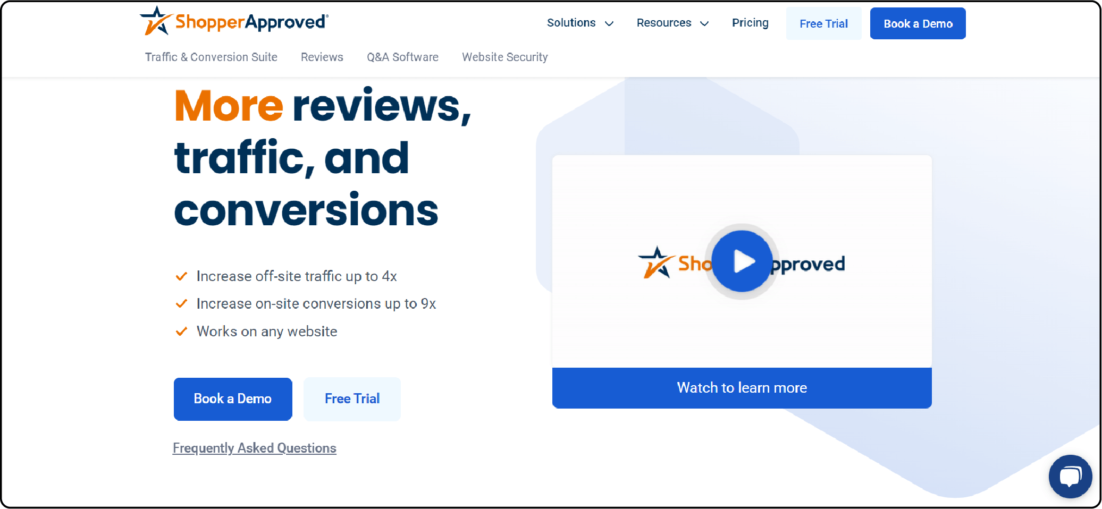Open the Frequently Asked Questions link

pyautogui.click(x=254, y=448)
